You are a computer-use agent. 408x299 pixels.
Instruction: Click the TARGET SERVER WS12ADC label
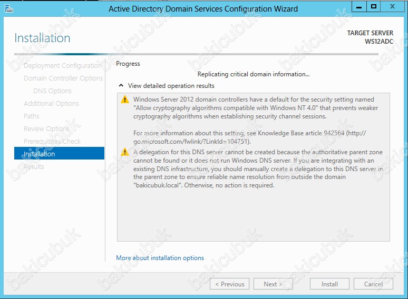coord(370,37)
